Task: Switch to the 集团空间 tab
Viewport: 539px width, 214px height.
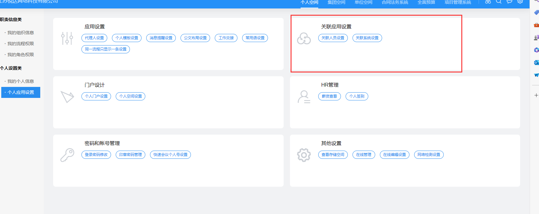Action: (336, 3)
